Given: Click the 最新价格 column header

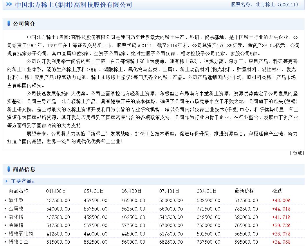Looking at the screenshot, I should tap(244, 191).
